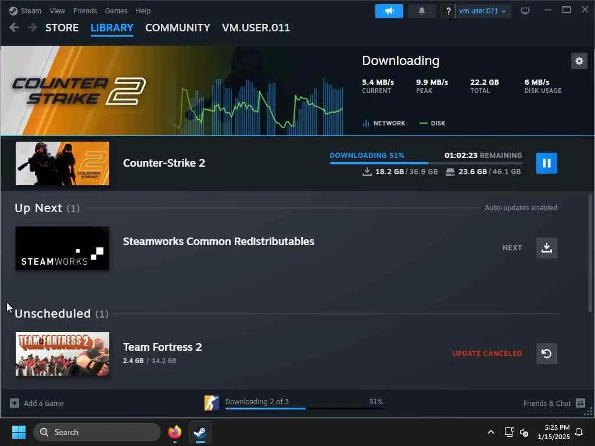595x446 pixels.
Task: Click the Team Fortress 2 thumbnail
Action: (x=62, y=354)
